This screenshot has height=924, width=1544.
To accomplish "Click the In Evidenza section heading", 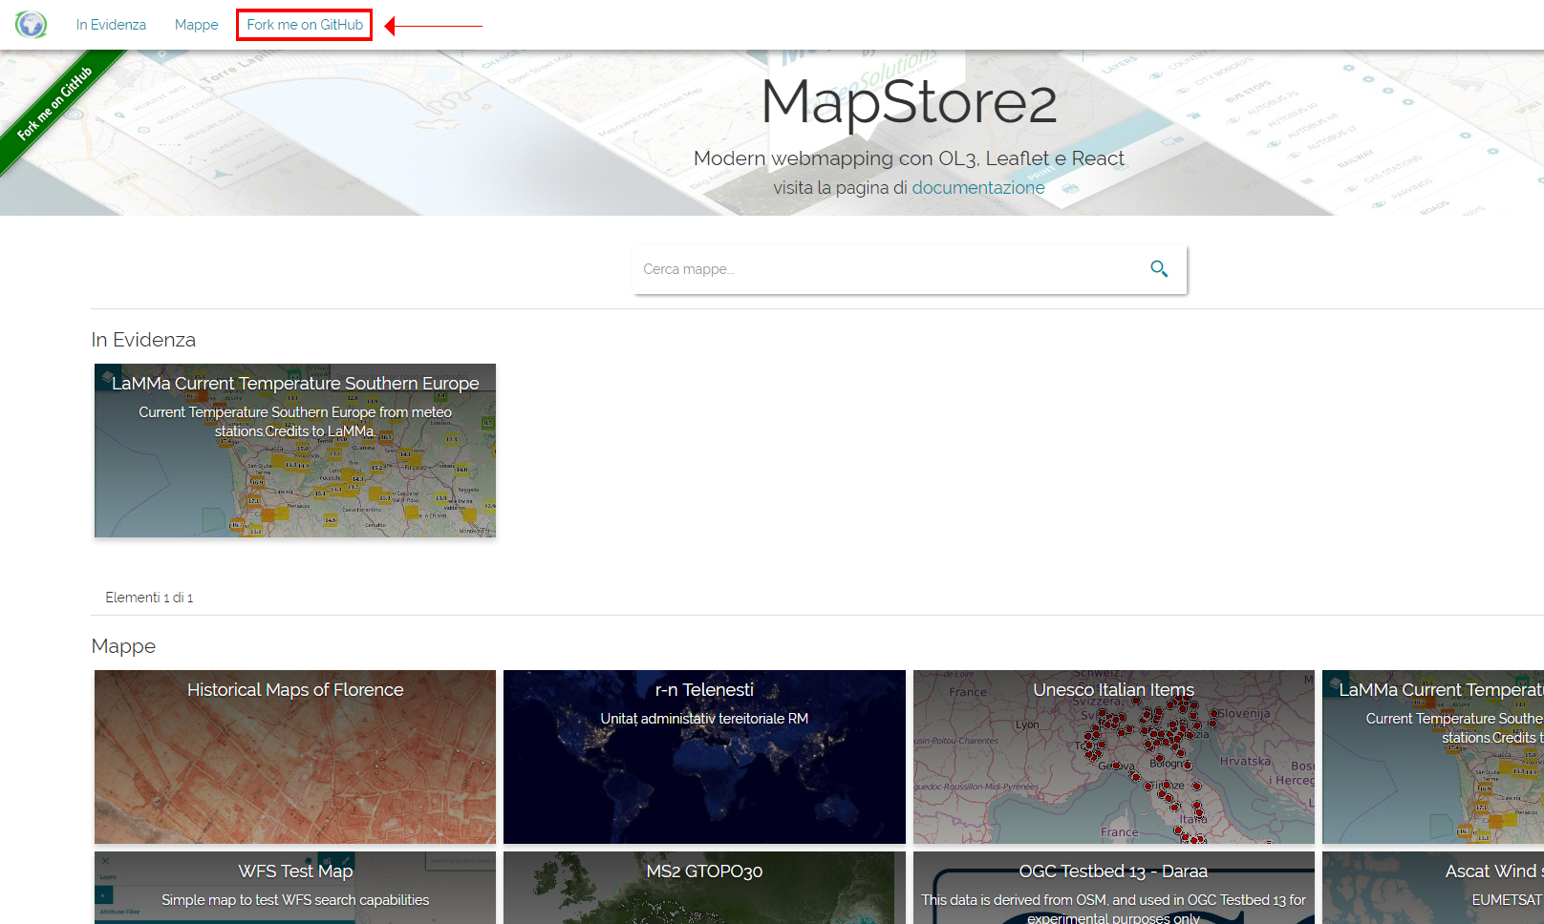I will coord(143,340).
